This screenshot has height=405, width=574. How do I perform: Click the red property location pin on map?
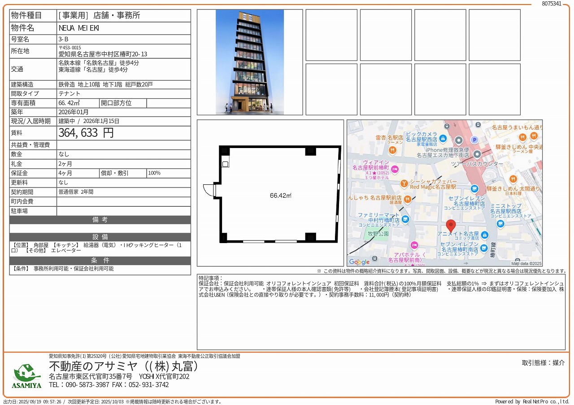coord(451,226)
